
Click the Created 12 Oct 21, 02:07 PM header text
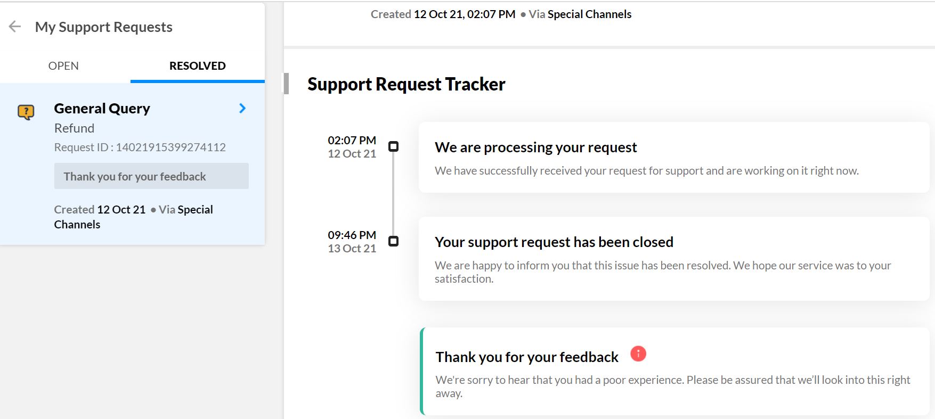443,14
